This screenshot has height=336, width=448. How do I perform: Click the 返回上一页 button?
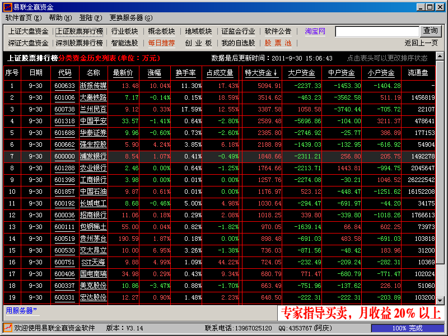(x=421, y=43)
